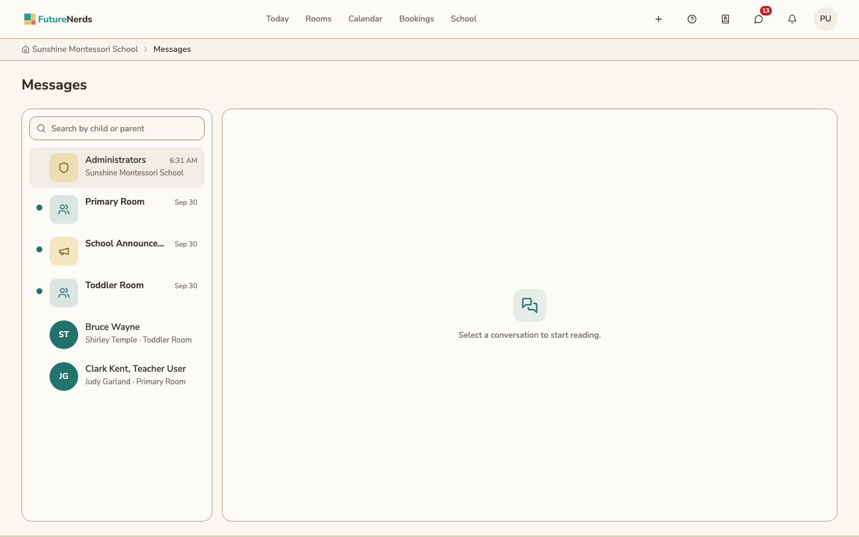Screen dimensions: 859x537
Task: Open the School menu item
Action: click(x=464, y=19)
